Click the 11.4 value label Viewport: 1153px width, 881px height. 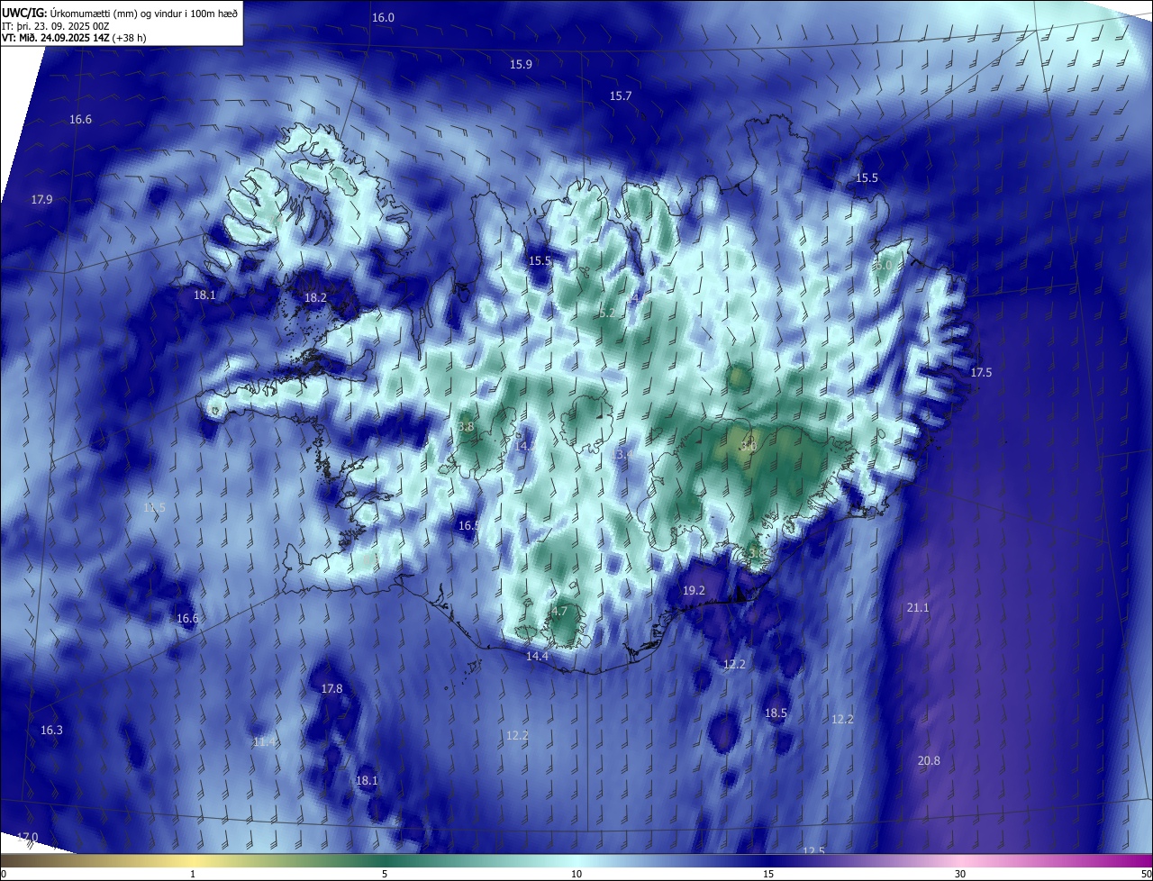click(265, 741)
